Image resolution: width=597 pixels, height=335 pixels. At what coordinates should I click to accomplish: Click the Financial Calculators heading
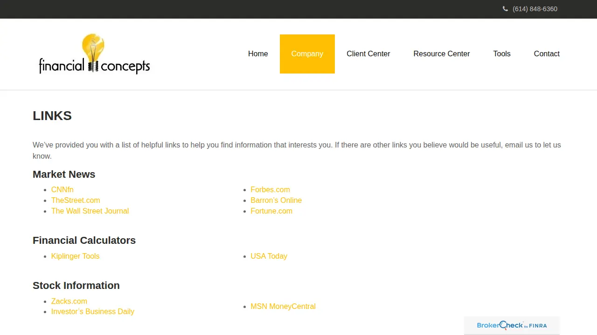pos(84,241)
